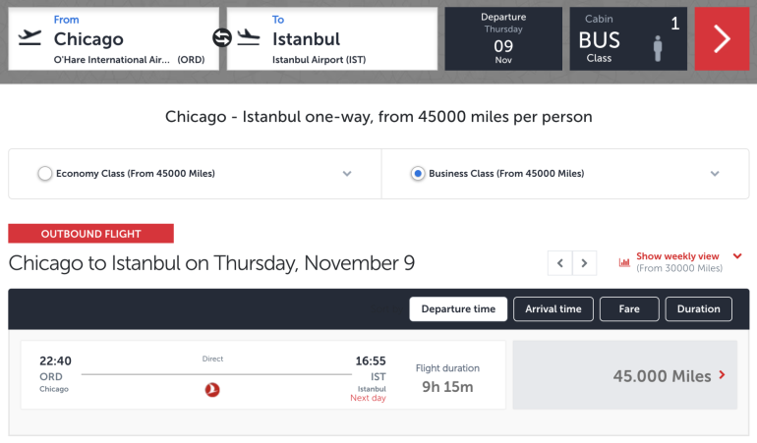Go to next day with right arrow
Image resolution: width=757 pixels, height=443 pixels.
coord(585,263)
